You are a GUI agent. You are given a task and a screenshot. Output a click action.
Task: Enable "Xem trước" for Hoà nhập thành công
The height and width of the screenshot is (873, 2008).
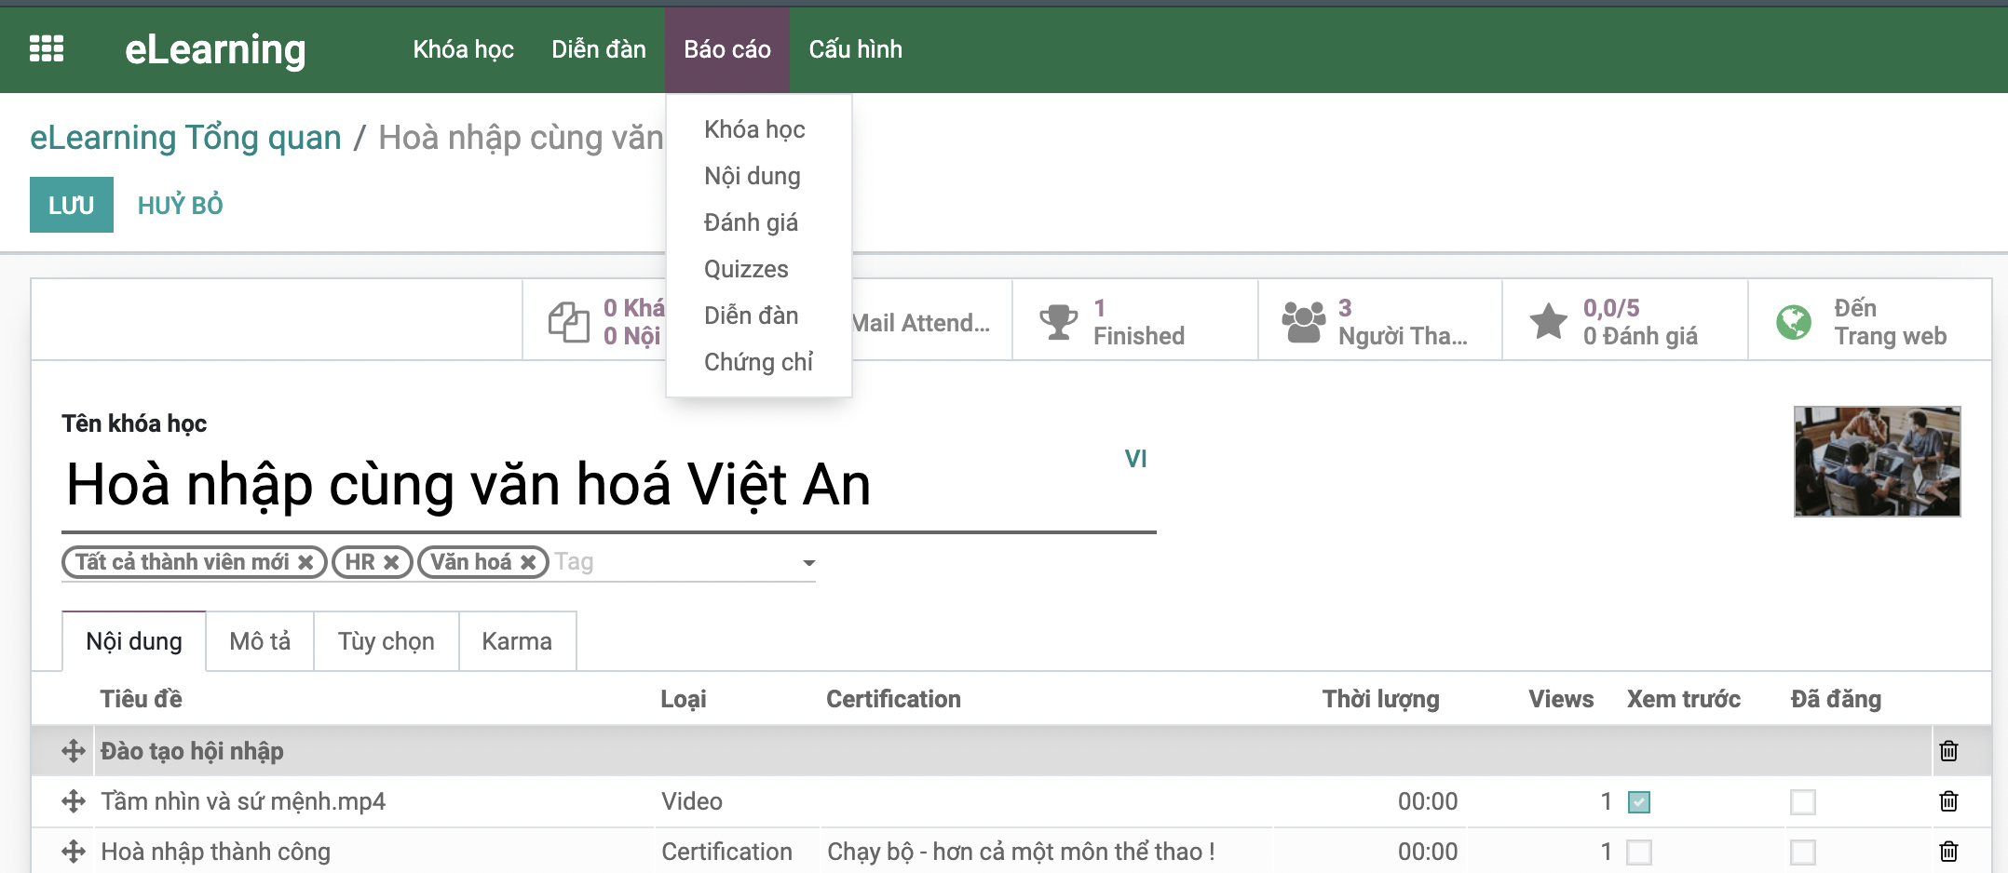1639,850
